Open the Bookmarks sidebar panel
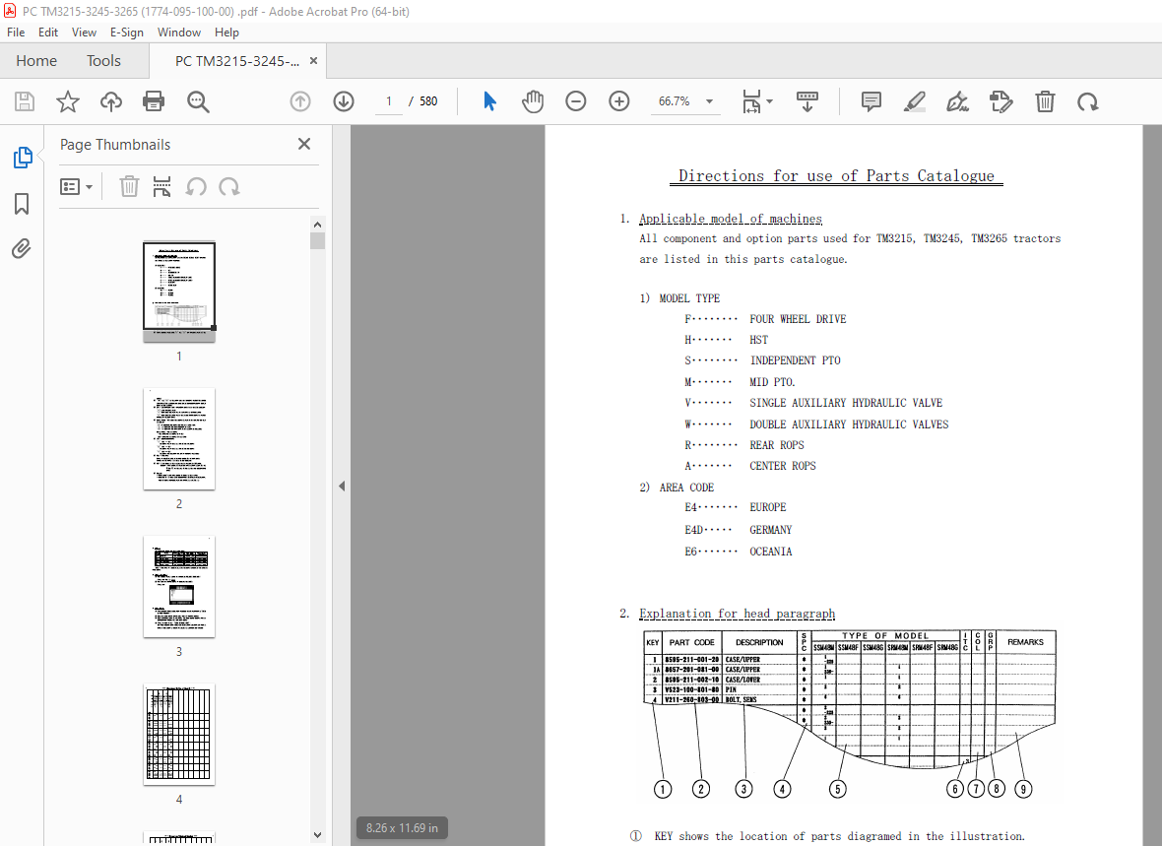 pyautogui.click(x=22, y=204)
